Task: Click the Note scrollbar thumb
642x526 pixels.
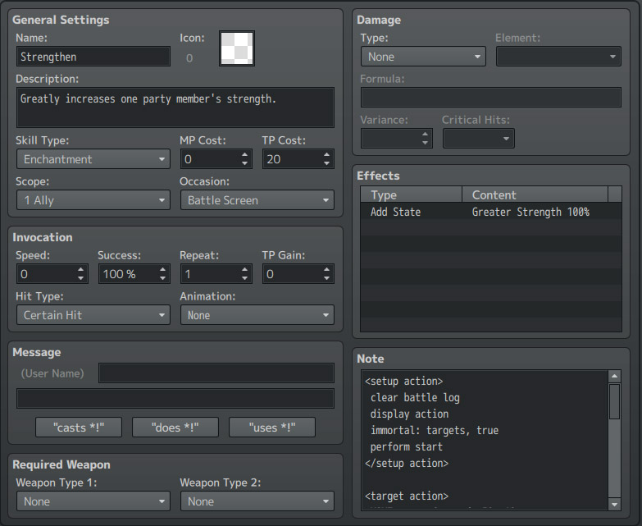Action: coord(614,401)
